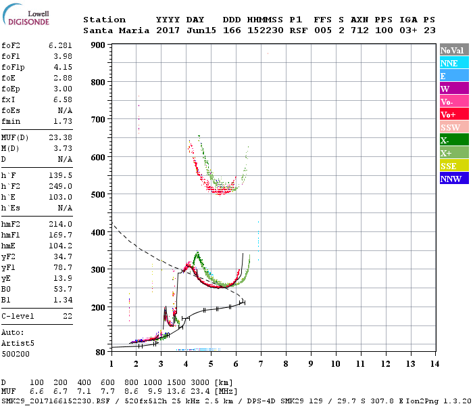This screenshot has width=473, height=406.
Task: Click the Ion2Png 1.3.20 version text
Action: pos(439,401)
